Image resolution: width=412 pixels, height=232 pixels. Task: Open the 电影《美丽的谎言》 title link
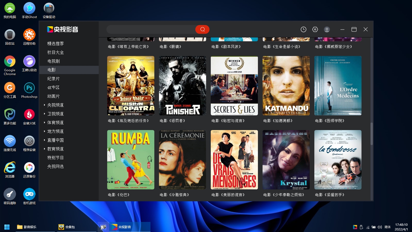(x=228, y=195)
